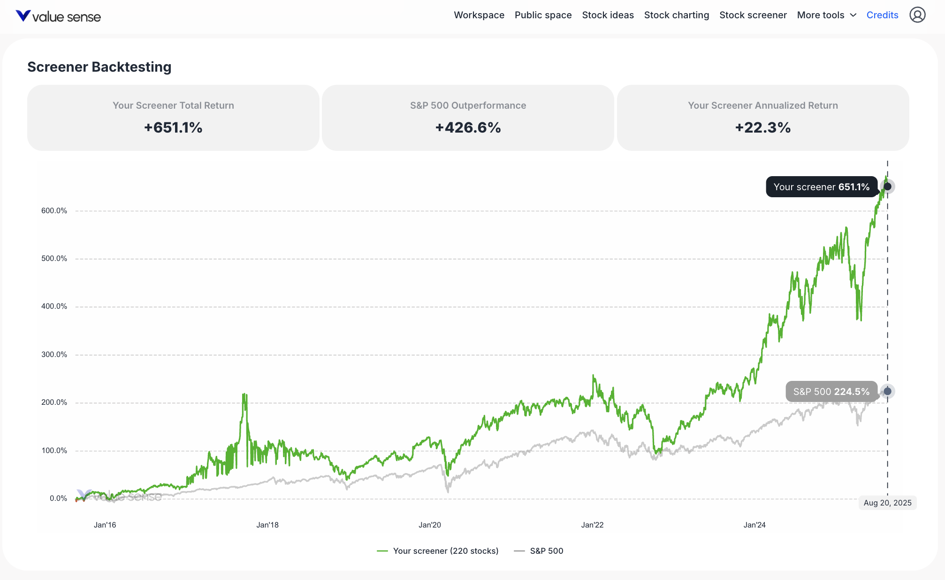Navigate to Stock ideas
Image resolution: width=945 pixels, height=580 pixels.
coord(608,15)
